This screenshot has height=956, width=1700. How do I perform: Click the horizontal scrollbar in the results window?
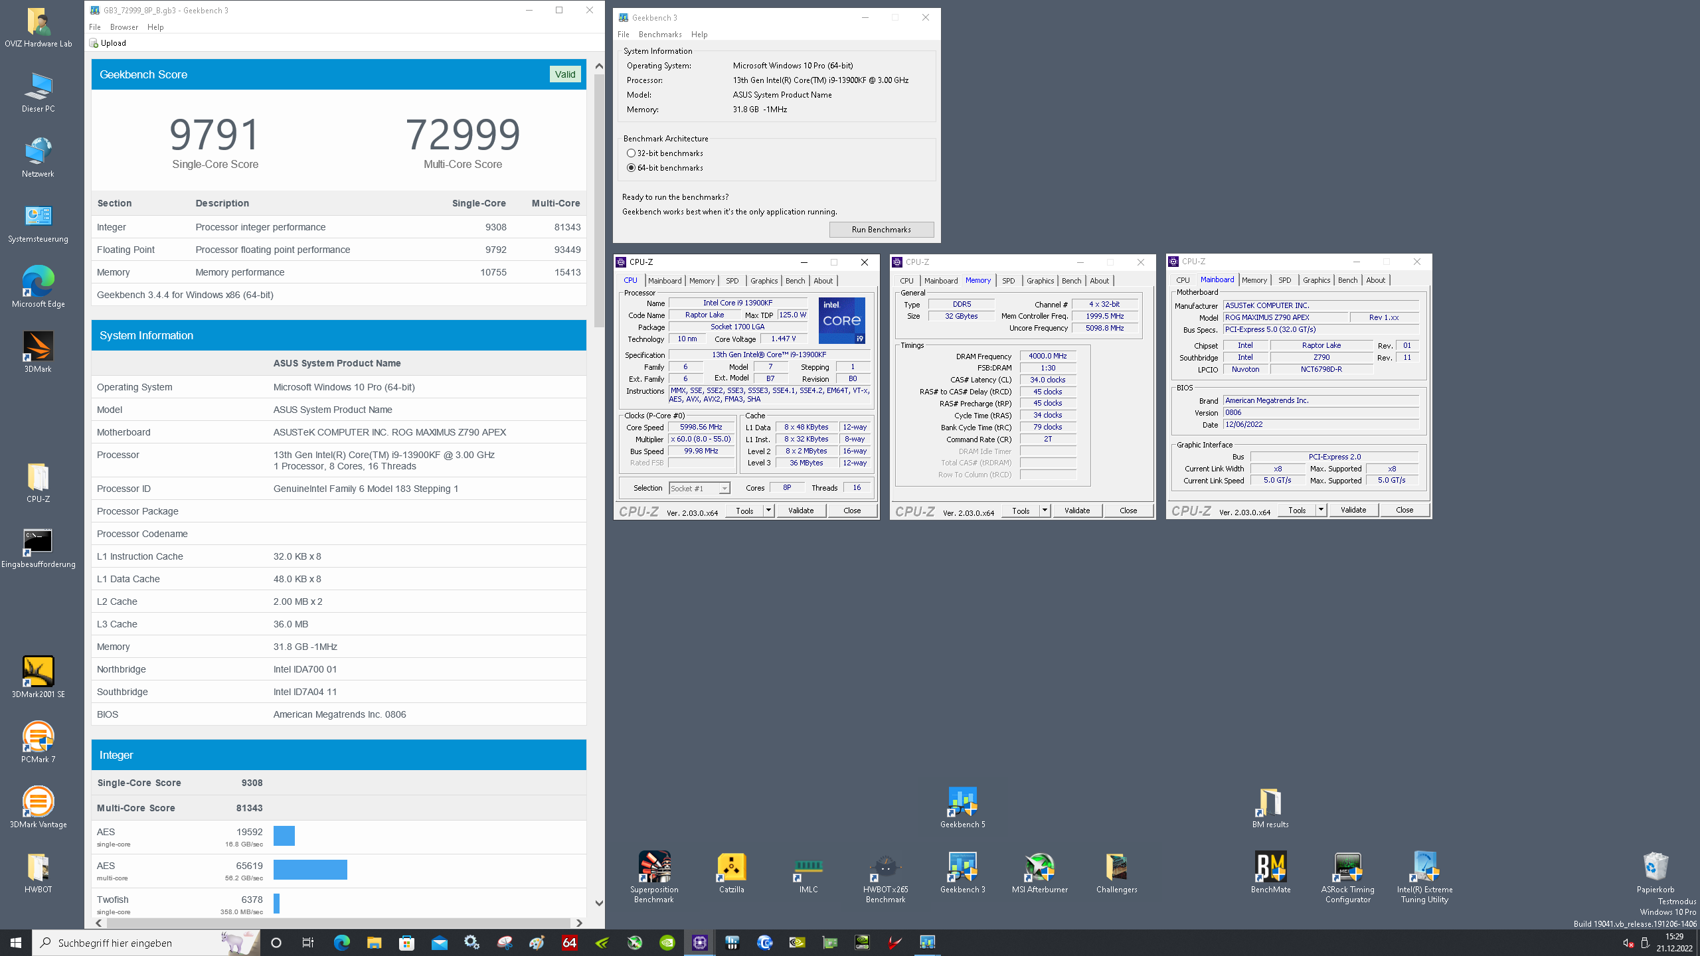(337, 923)
